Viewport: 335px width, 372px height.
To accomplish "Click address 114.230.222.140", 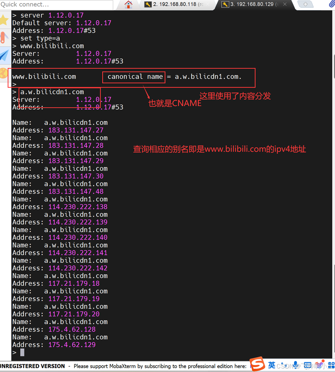I will click(x=78, y=237).
